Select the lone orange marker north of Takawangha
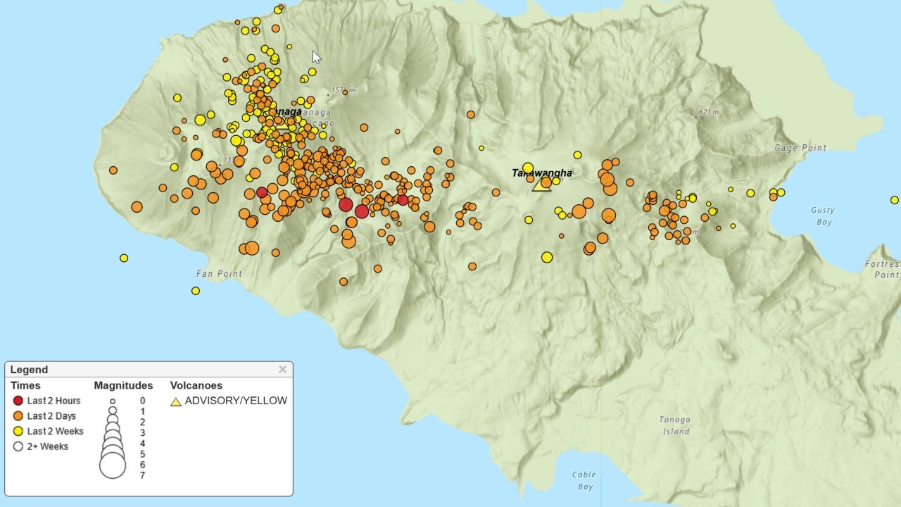 (470, 115)
